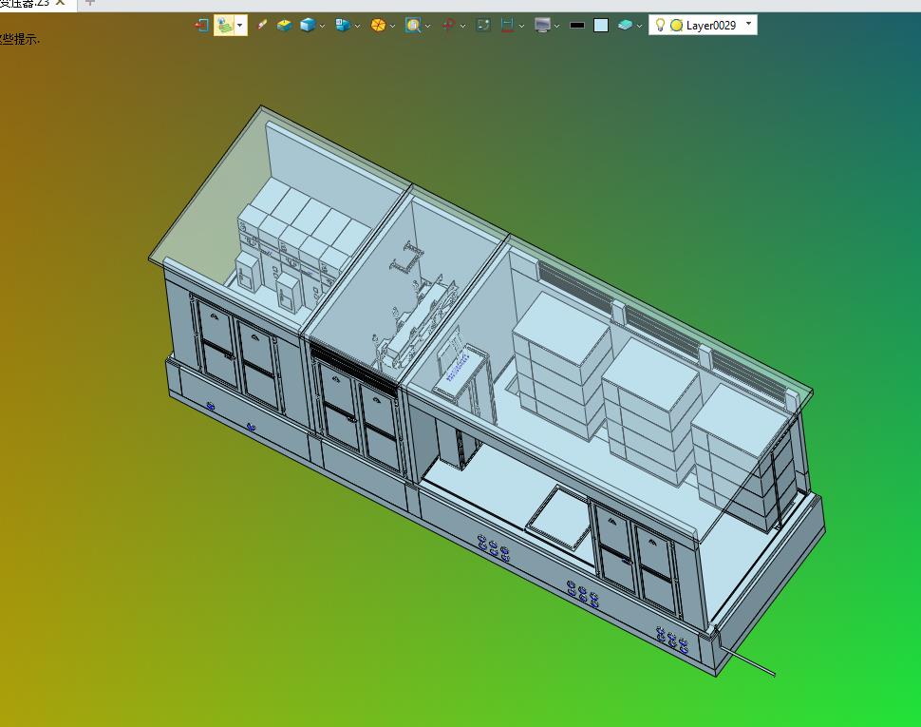
Task: Expand the teal slab dropdown arrow
Action: 639,26
